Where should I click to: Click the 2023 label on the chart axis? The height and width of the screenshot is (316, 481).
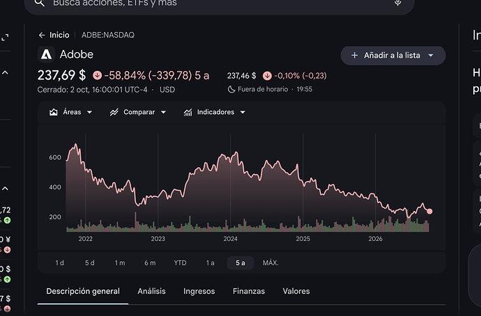[158, 239]
